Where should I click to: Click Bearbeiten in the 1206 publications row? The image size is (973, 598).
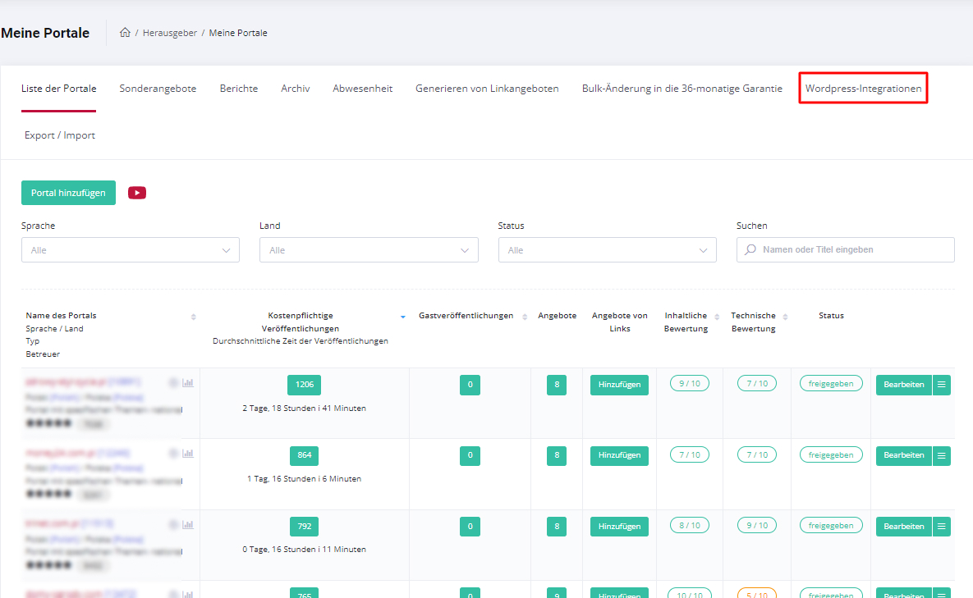click(903, 385)
